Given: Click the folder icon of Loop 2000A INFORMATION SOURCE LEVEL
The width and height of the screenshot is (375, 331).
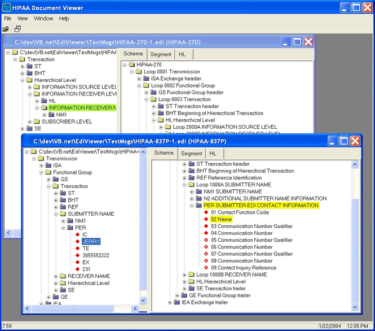Looking at the screenshot, I should click(168, 127).
